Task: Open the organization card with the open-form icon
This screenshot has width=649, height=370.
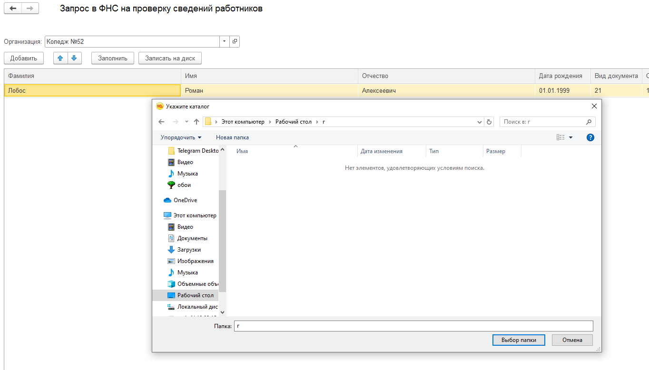Action: pos(235,41)
